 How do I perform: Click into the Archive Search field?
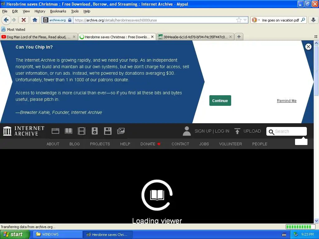pos(287,131)
